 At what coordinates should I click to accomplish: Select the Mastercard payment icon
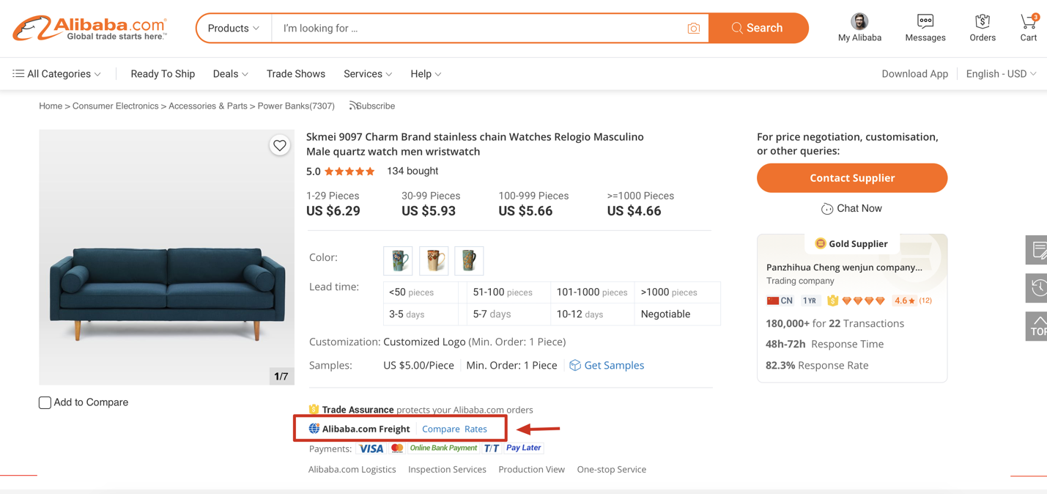(397, 448)
